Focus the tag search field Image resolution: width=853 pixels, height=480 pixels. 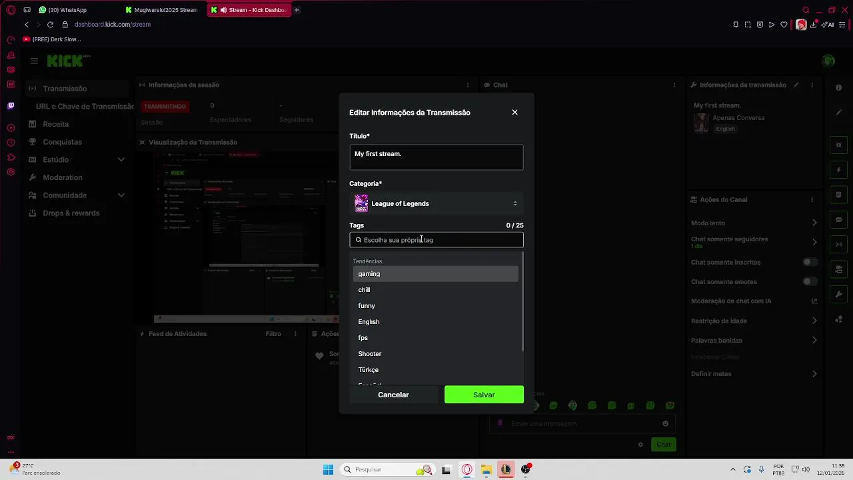point(436,240)
